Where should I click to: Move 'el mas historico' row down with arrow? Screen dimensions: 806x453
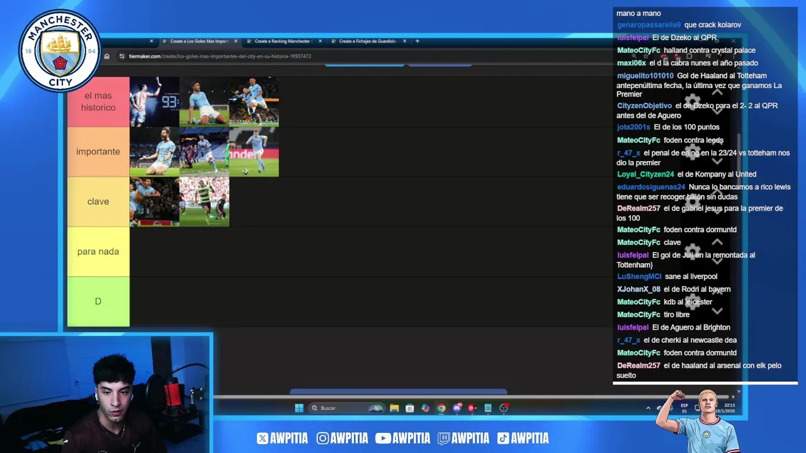point(717,111)
